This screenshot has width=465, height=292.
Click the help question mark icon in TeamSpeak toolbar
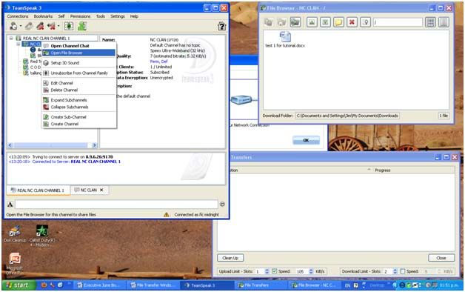(222, 26)
